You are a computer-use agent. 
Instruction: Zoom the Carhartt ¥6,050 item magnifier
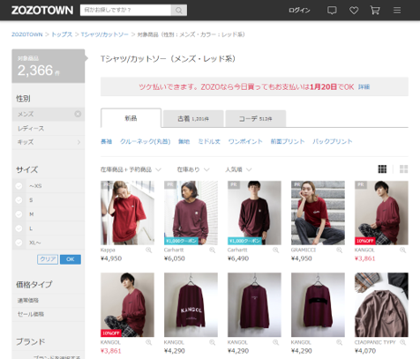pos(213,250)
